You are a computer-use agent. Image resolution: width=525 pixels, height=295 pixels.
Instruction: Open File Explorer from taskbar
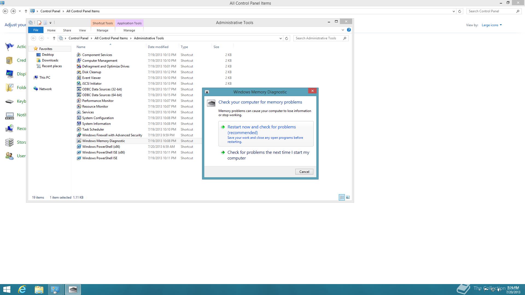tap(39, 290)
